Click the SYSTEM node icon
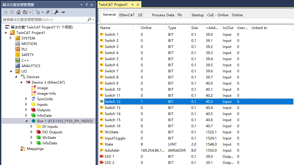 tap(18, 38)
